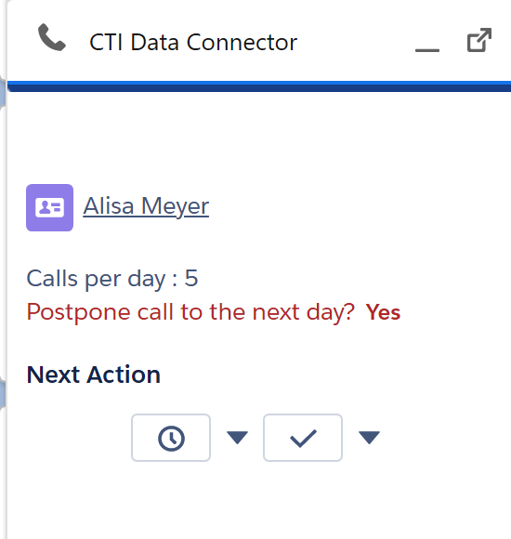The width and height of the screenshot is (511, 539).
Task: Click the calls per day number 5
Action: (191, 278)
